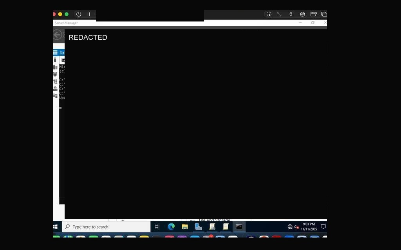Toggle mouse capture cursor icon in VM toolbar

tap(269, 14)
